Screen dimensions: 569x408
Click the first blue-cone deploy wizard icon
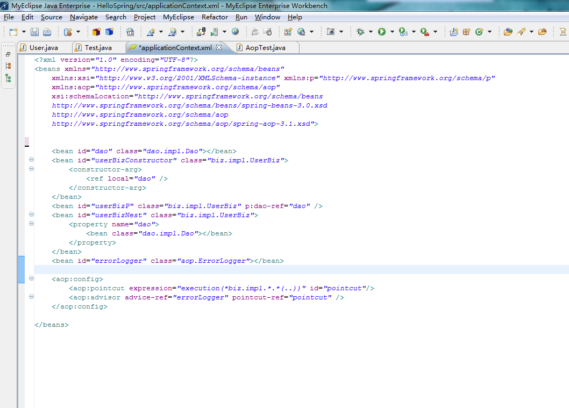coord(151,32)
